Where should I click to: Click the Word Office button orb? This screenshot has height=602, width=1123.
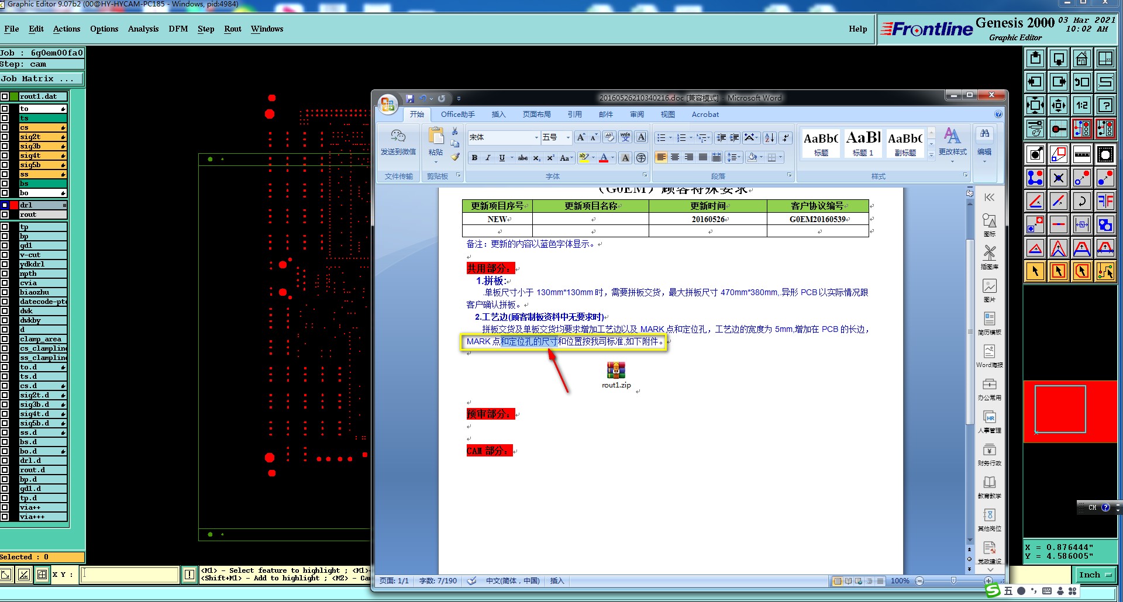coord(387,105)
